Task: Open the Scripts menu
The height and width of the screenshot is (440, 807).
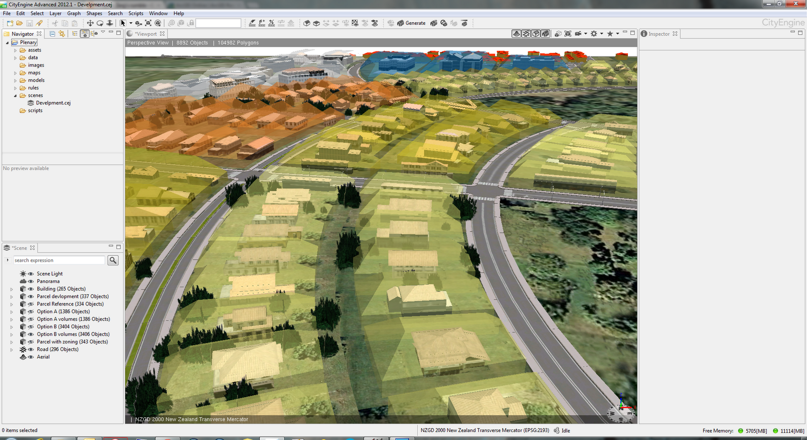Action: point(136,14)
